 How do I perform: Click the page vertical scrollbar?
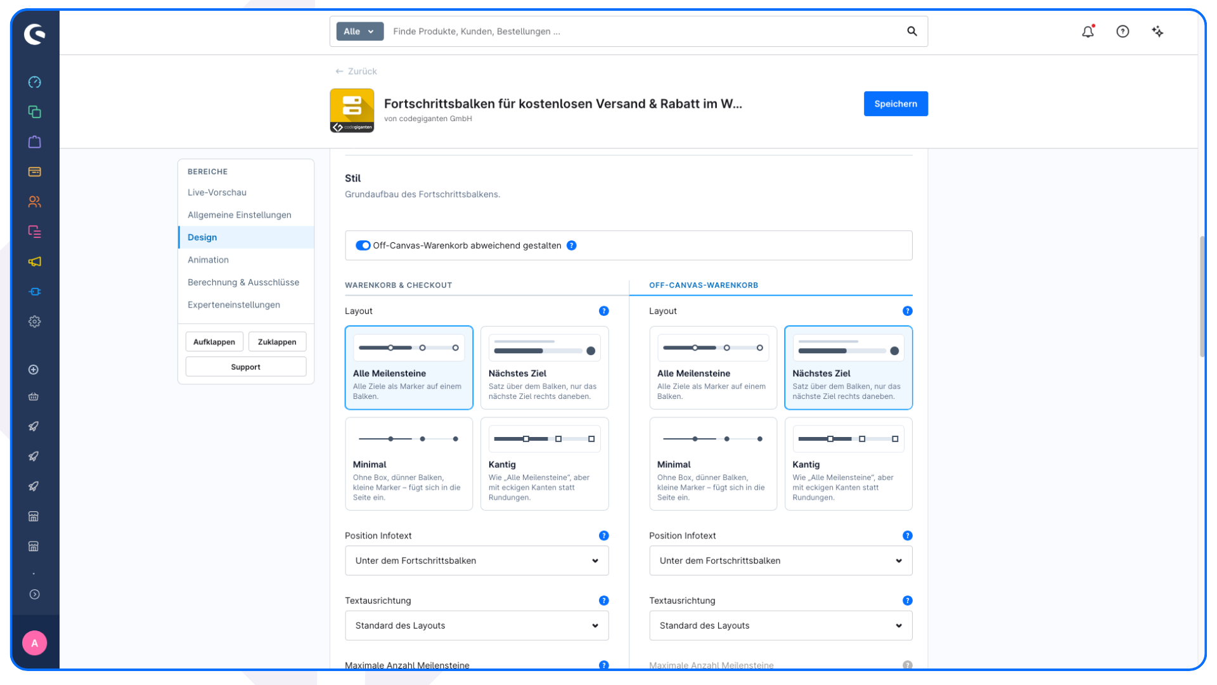coord(1202,297)
